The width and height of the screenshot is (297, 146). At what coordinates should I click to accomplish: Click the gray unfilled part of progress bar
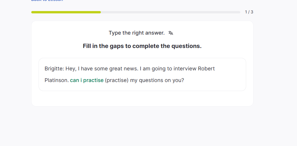(170, 12)
